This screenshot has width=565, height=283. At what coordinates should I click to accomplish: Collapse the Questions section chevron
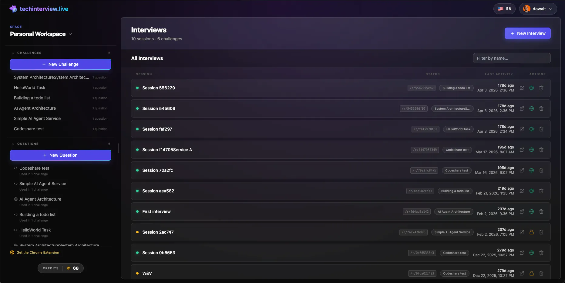[x=13, y=144]
